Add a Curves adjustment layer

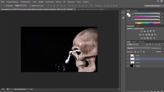tap(148, 31)
